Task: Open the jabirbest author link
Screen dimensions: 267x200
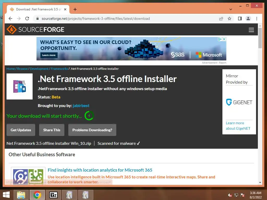Action: [x=81, y=106]
